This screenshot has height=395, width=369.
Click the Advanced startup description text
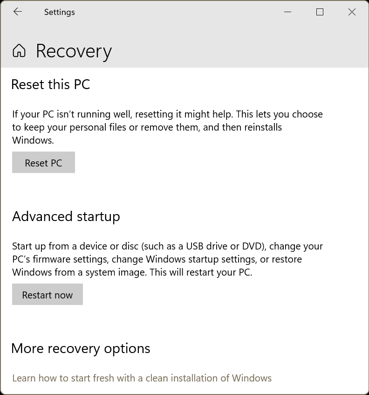pyautogui.click(x=168, y=259)
